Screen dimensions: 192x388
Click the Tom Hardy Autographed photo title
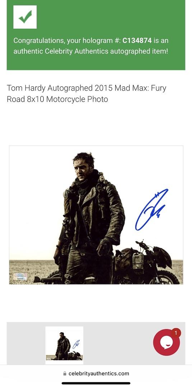pos(86,93)
